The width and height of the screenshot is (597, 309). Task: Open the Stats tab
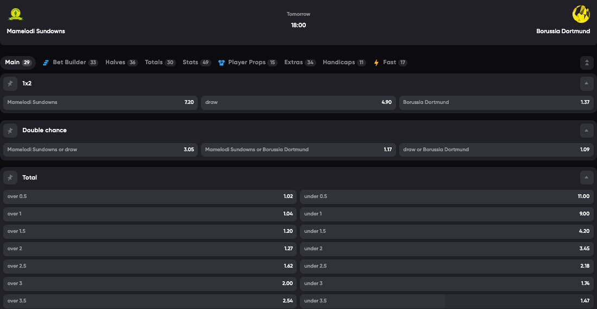197,62
